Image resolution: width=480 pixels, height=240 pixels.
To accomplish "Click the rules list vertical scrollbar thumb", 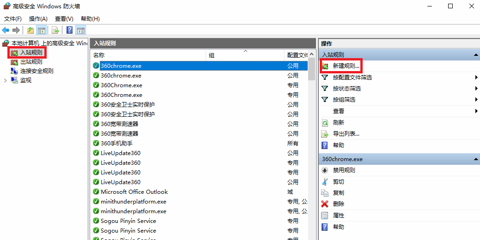I will click(312, 69).
